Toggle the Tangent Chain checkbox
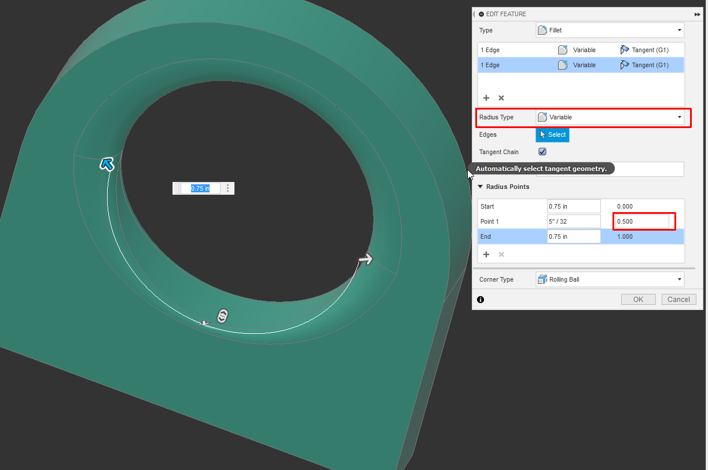 [x=542, y=151]
